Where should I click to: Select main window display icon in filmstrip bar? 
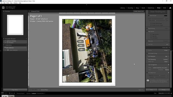[x=2, y=93]
